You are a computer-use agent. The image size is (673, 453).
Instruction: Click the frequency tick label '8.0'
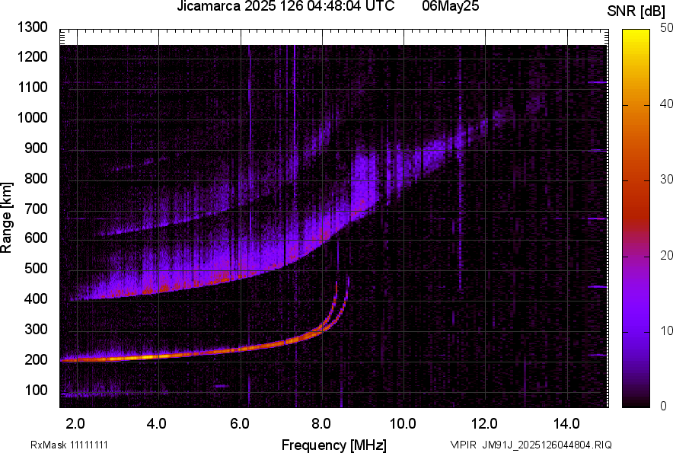[x=321, y=423]
